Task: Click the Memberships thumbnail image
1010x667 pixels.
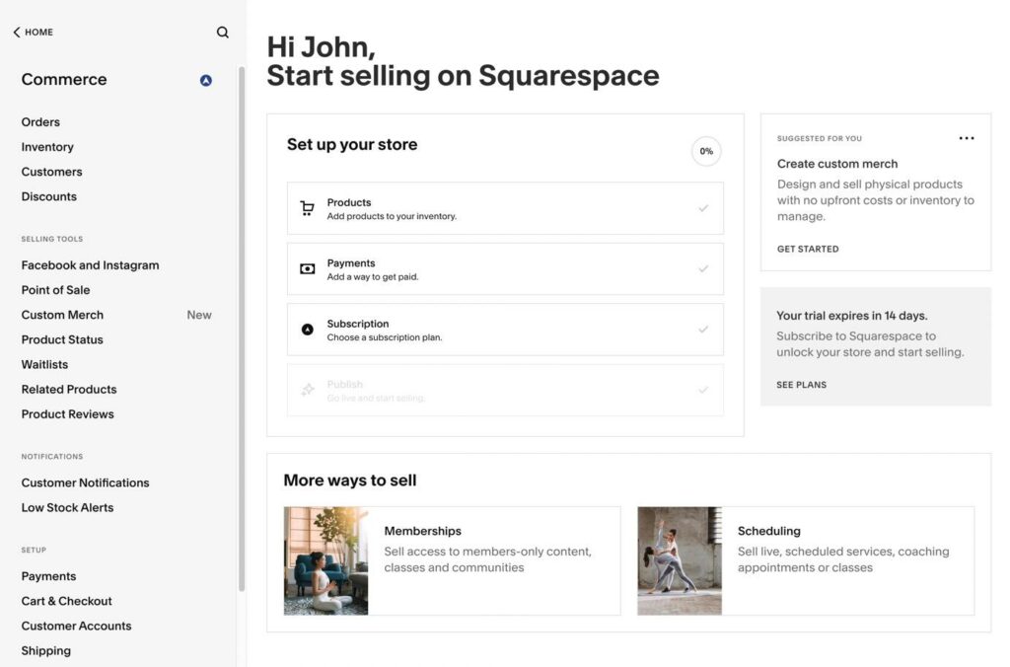Action: coord(325,560)
